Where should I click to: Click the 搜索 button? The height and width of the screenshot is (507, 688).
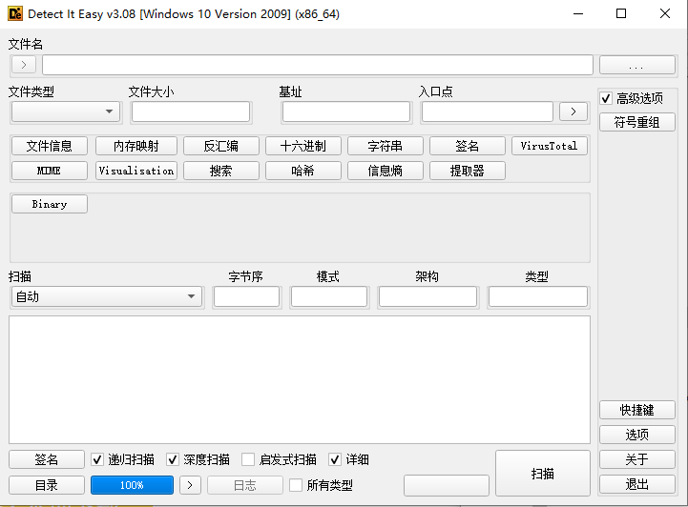tap(220, 171)
